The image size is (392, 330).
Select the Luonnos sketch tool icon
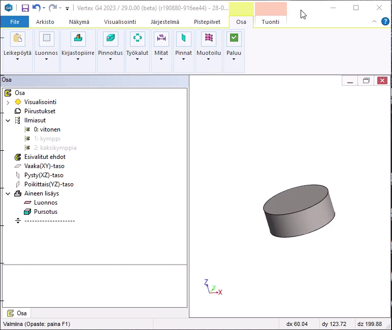(x=46, y=39)
